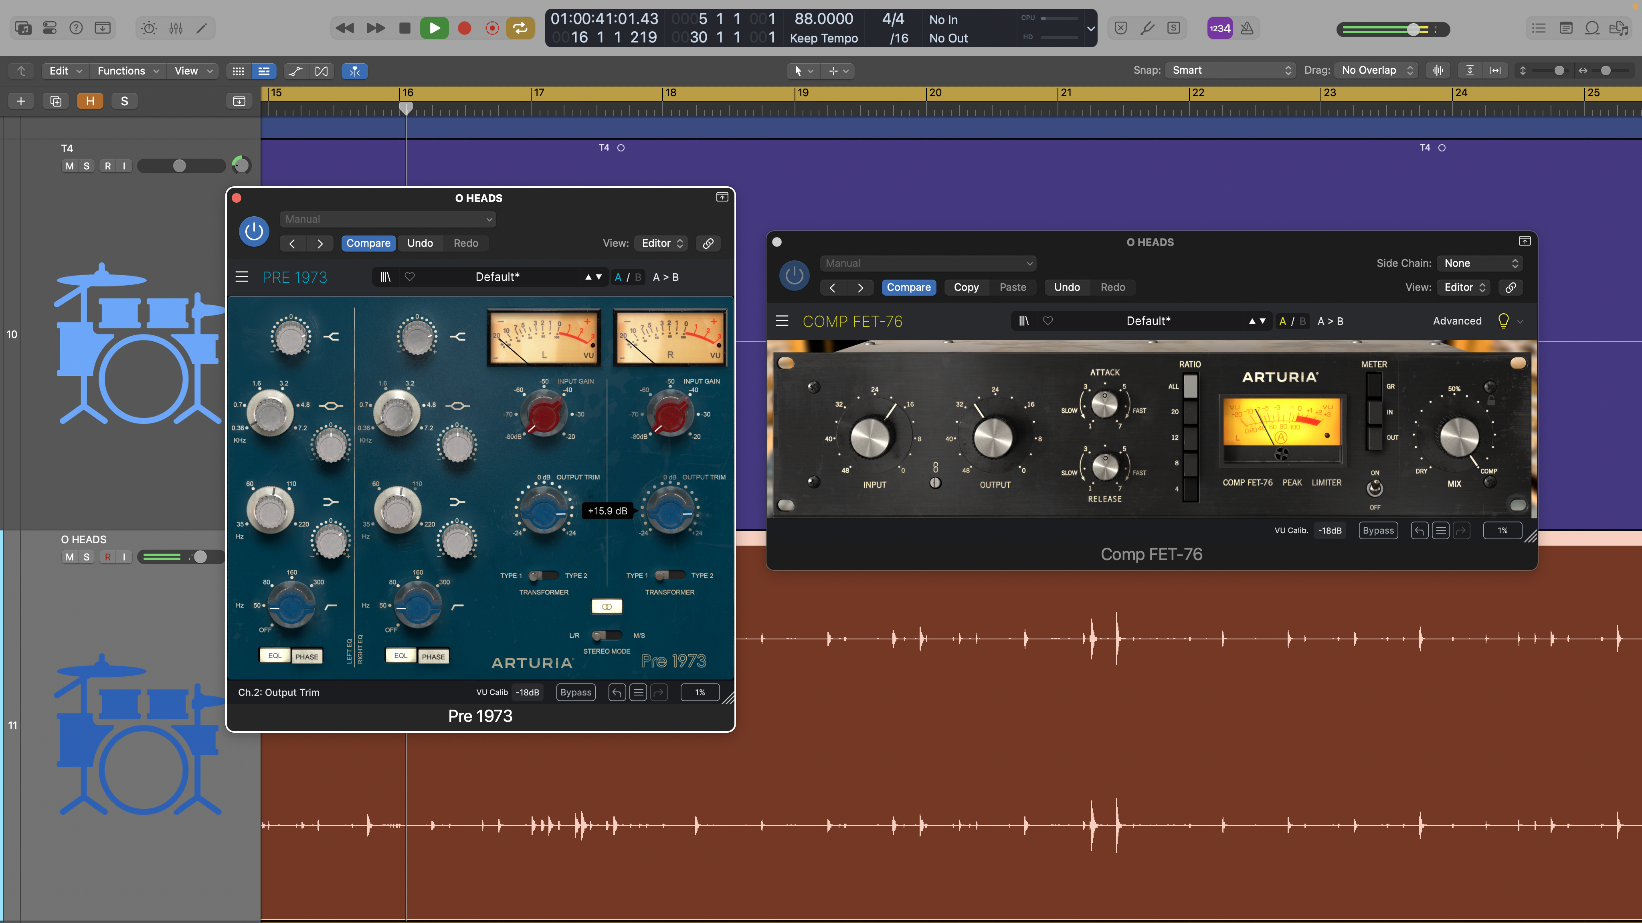Screen dimensions: 1642x923
Task: Click Copy in Comp FET-76 window
Action: click(x=967, y=287)
